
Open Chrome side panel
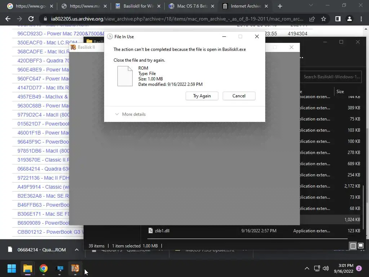(x=338, y=19)
